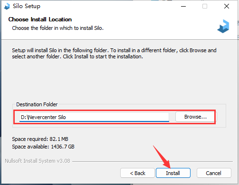The image size is (239, 185).
Task: Start installation with the Install button
Action: [173, 173]
